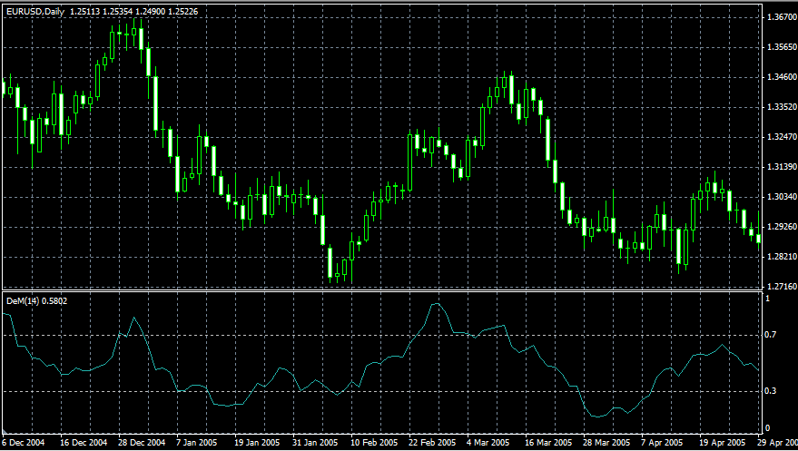Click the 1.28210 price axis label
This screenshot has width=798, height=451.
coord(782,257)
